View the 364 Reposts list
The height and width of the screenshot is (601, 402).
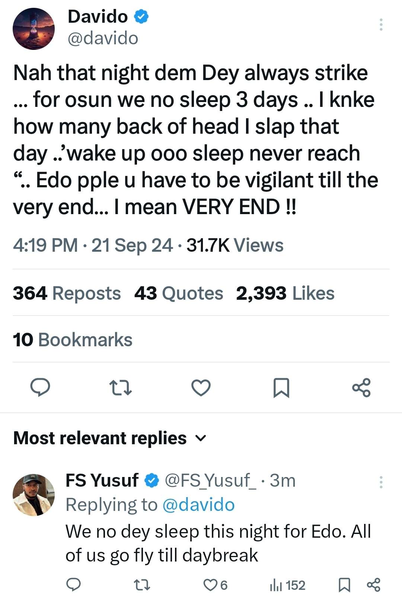67,293
